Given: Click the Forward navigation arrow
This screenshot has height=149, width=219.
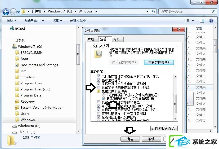Looking at the screenshot, I should pos(14,12).
